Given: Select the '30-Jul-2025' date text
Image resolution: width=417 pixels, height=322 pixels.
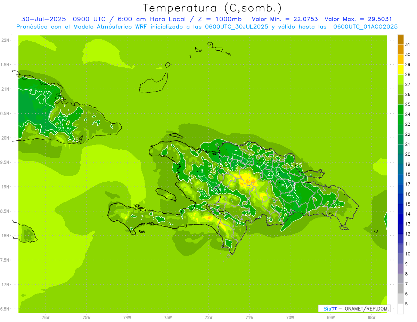Looking at the screenshot, I should pos(43,19).
